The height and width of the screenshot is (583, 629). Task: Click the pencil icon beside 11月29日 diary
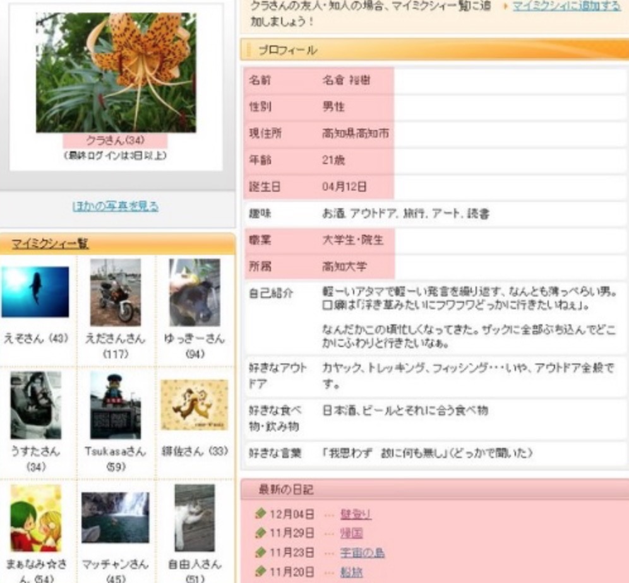tap(260, 534)
